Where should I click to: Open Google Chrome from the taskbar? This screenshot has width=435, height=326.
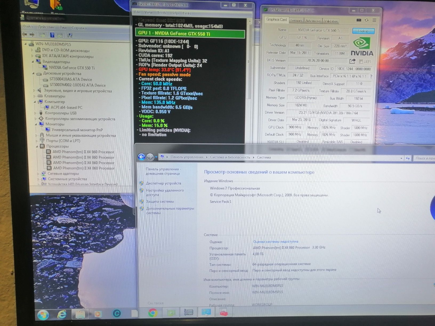click(153, 313)
